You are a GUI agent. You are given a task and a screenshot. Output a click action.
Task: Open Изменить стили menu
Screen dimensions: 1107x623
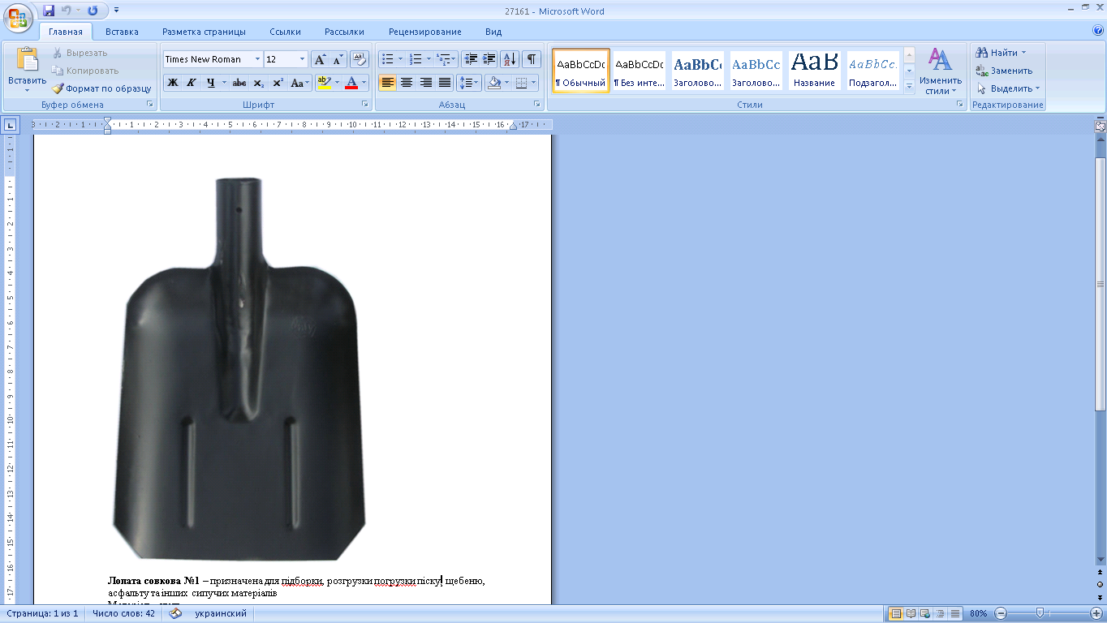941,71
